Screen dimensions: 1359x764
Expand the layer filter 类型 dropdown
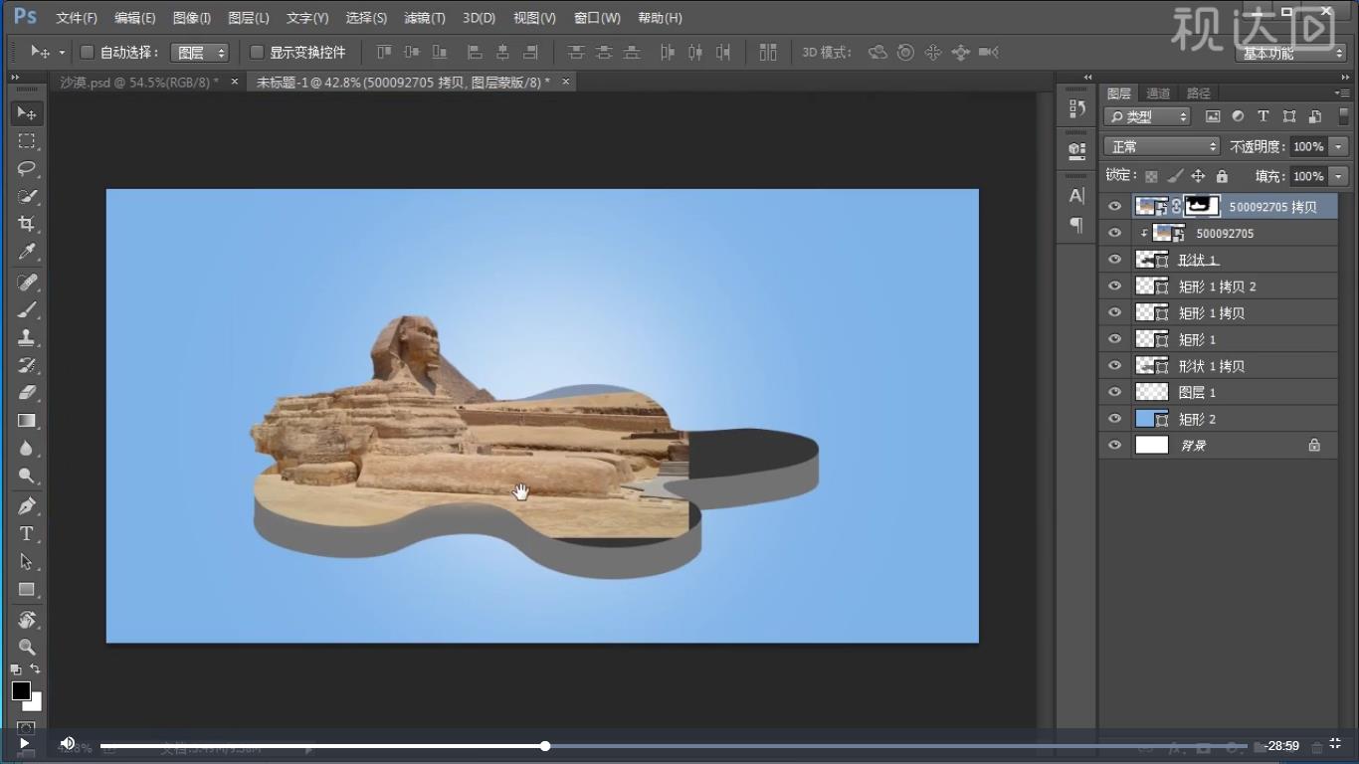[x=1147, y=116]
